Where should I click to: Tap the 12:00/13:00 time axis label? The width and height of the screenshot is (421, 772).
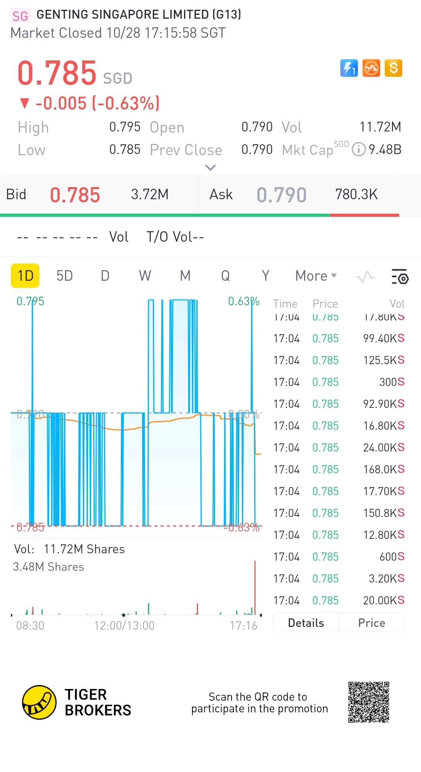click(x=124, y=625)
